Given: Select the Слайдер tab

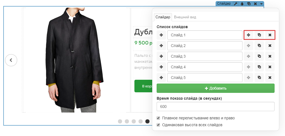Looking at the screenshot, I should coord(163,17).
